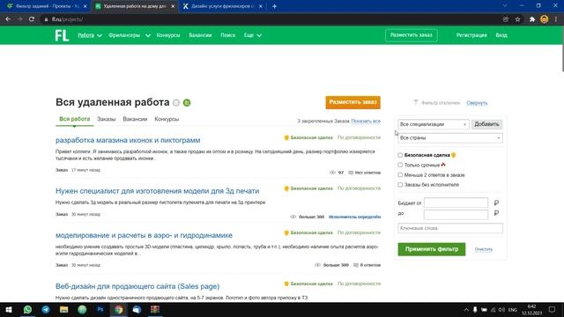Screen dimensions: 564x317
Task: Open Chrome from taskbar
Action: (x=119, y=309)
